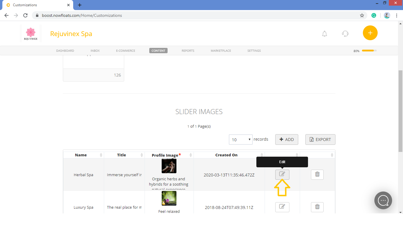Screen dimensions: 403x227
Task: Open the INBOX menu
Action: pyautogui.click(x=95, y=51)
